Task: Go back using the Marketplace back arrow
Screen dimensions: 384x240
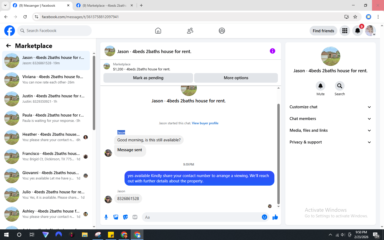Action: [9, 46]
